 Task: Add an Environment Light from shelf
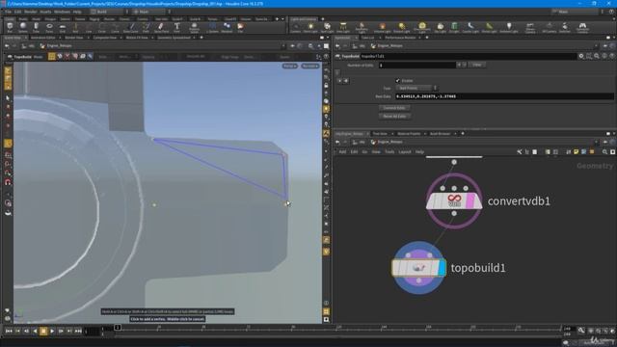[422, 28]
